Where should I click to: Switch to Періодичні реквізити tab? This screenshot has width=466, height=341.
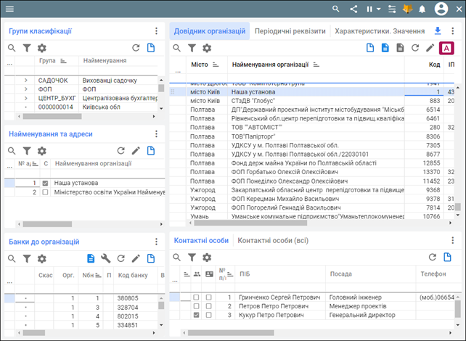(x=290, y=31)
